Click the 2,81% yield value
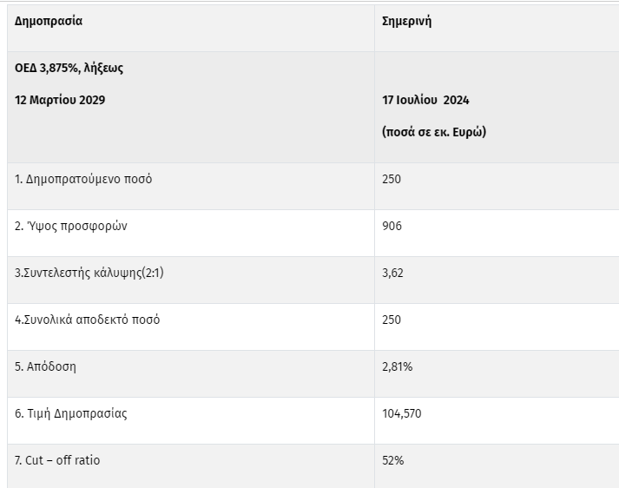The width and height of the screenshot is (619, 488). pos(397,366)
